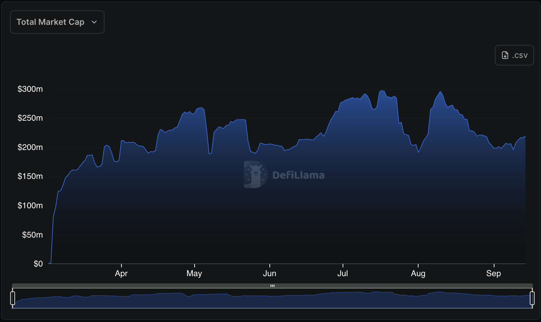This screenshot has width=541, height=322.
Task: Click the mini overview chart in range selector
Action: click(272, 298)
